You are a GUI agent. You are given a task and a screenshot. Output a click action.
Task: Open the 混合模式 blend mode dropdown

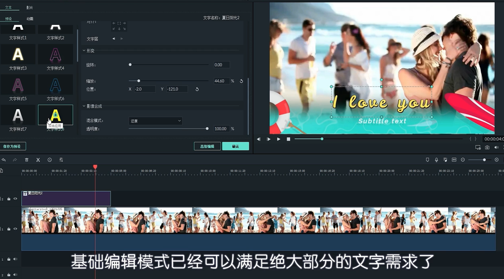point(155,121)
